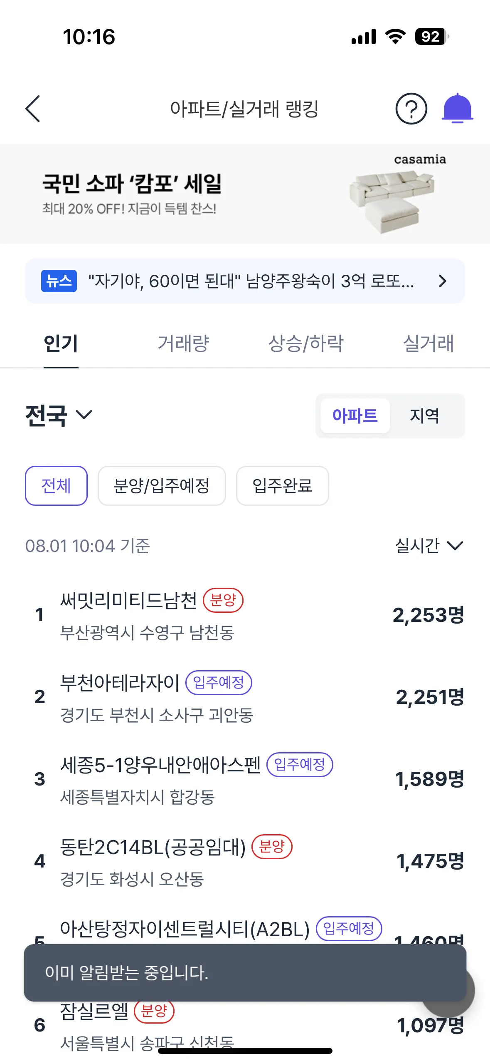Switch to the 거래량 tab
Screen dimensions: 490x1064
pos(183,343)
